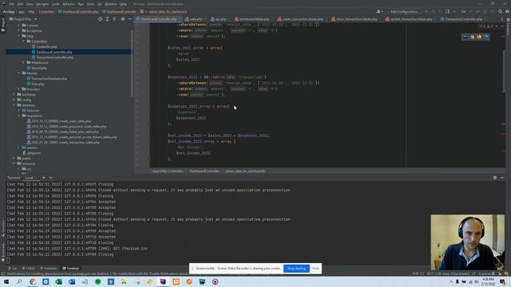This screenshot has width=511, height=287.
Task: Open the File menu
Action: coord(12,4)
